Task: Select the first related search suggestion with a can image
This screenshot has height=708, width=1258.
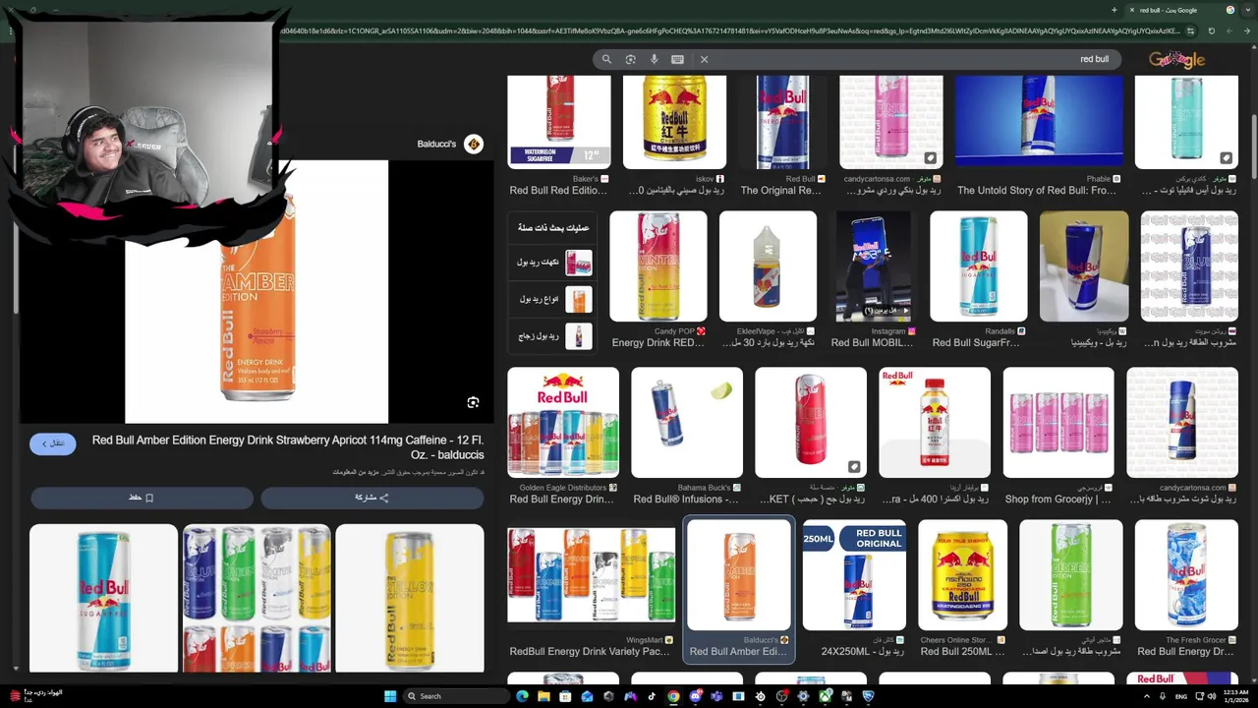Action: click(554, 262)
